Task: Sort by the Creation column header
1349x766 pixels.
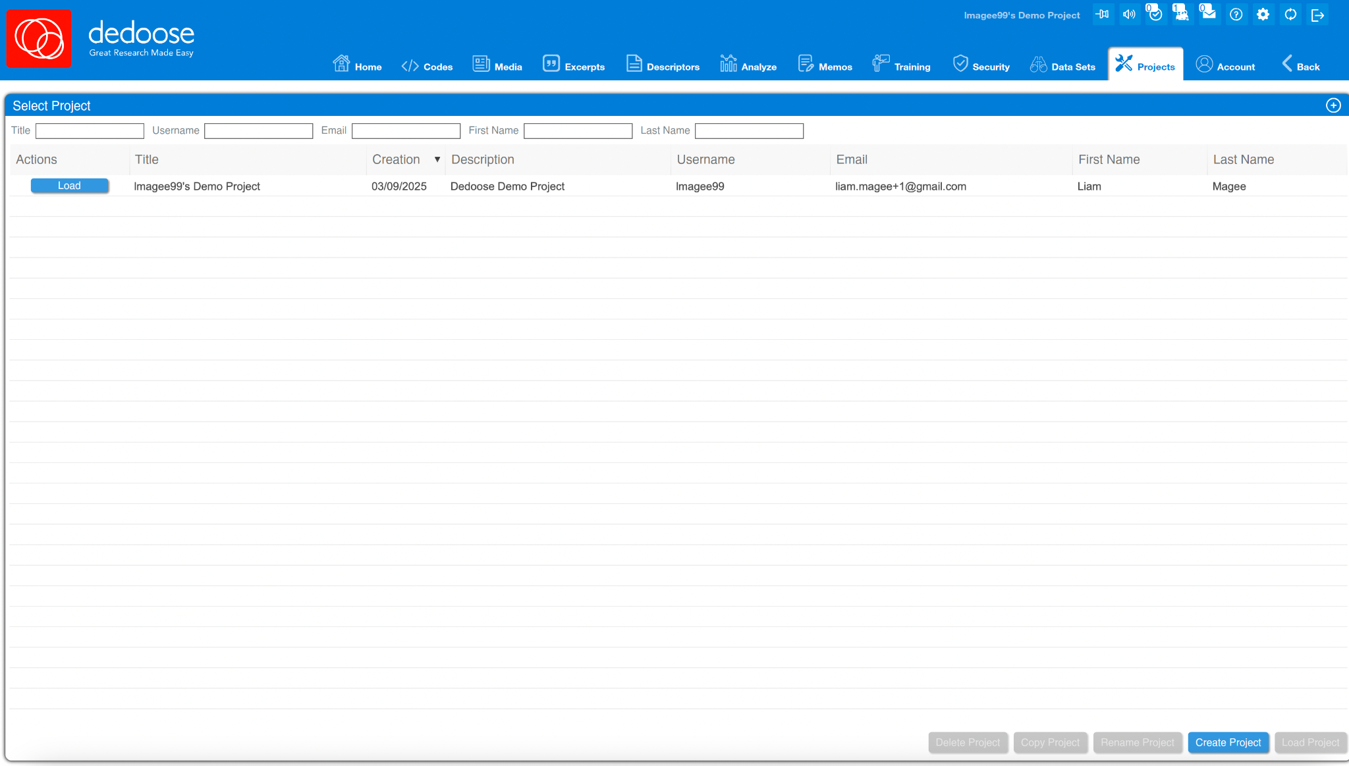Action: [x=406, y=159]
